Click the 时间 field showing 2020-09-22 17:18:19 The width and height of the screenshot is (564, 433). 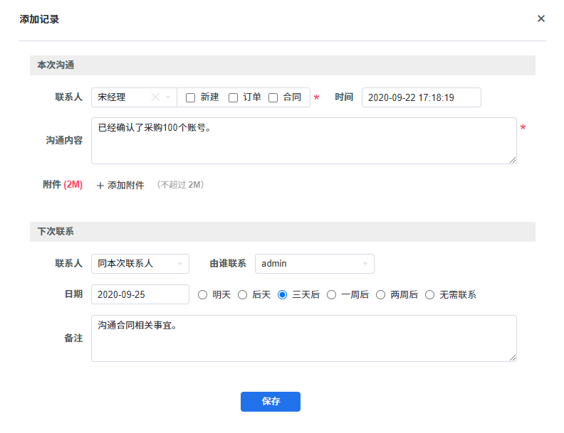coord(421,97)
